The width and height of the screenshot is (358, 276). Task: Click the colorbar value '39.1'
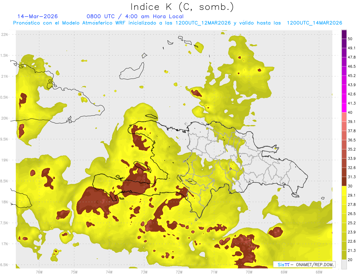(352, 122)
